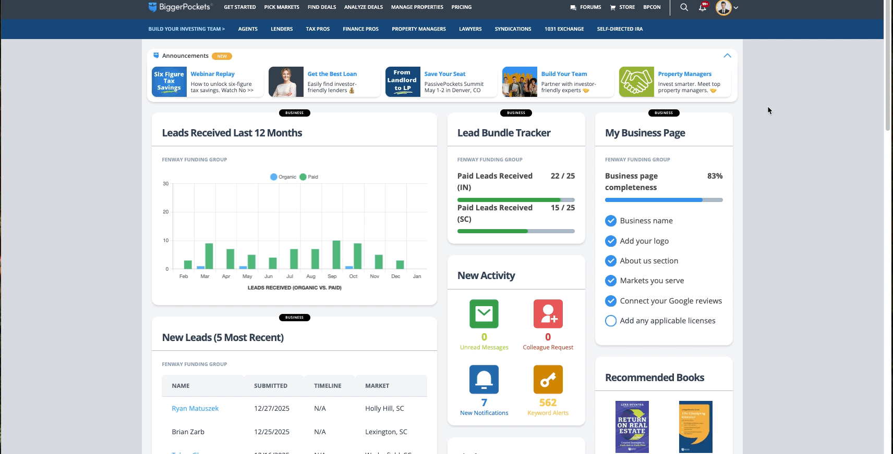Open the Return on Real Estate book cover

632,426
